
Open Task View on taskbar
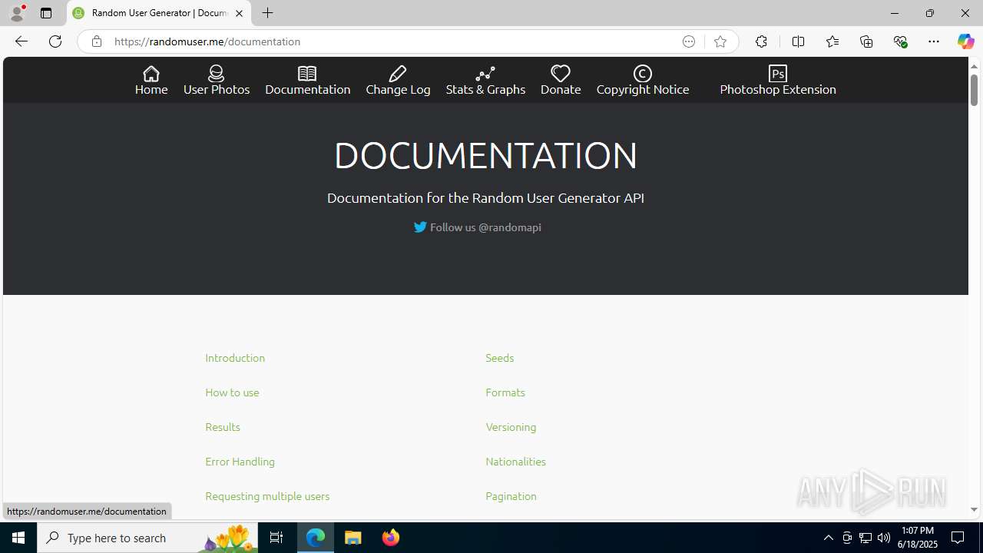click(276, 538)
